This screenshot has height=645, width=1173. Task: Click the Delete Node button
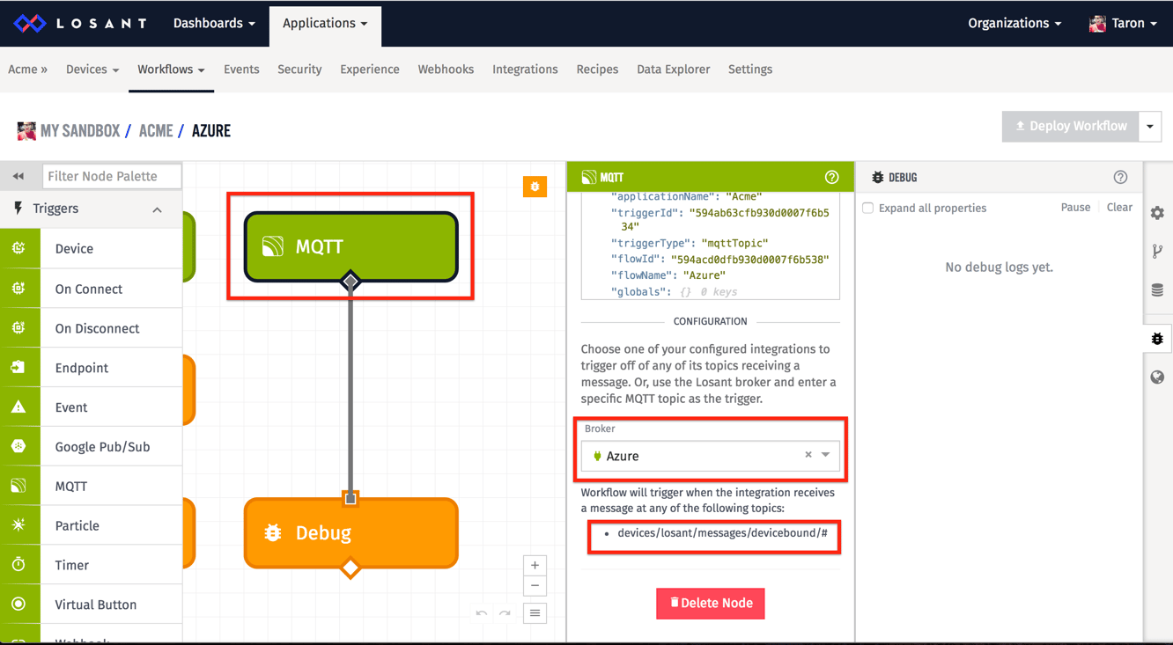[x=710, y=603]
